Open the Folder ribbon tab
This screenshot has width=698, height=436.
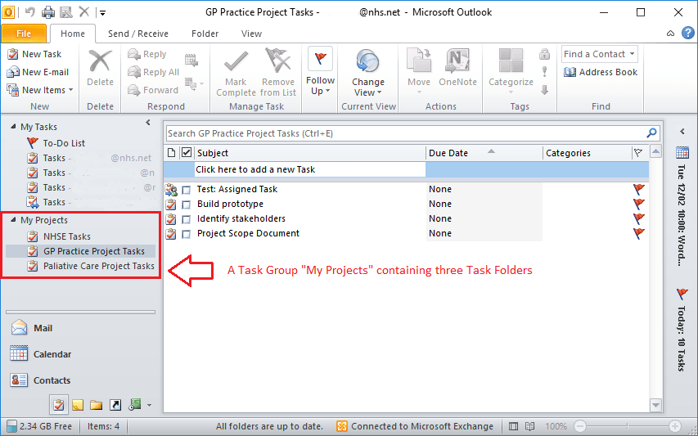(205, 34)
